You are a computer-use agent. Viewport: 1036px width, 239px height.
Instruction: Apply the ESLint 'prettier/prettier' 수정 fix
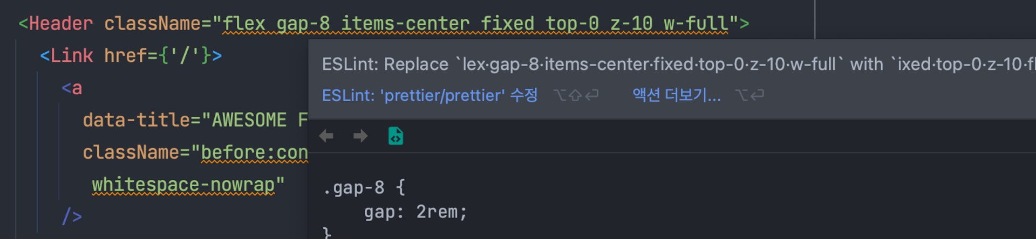pyautogui.click(x=430, y=95)
